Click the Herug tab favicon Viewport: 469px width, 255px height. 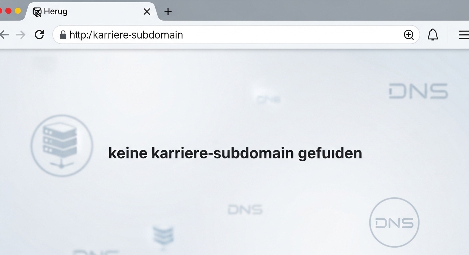tap(37, 12)
